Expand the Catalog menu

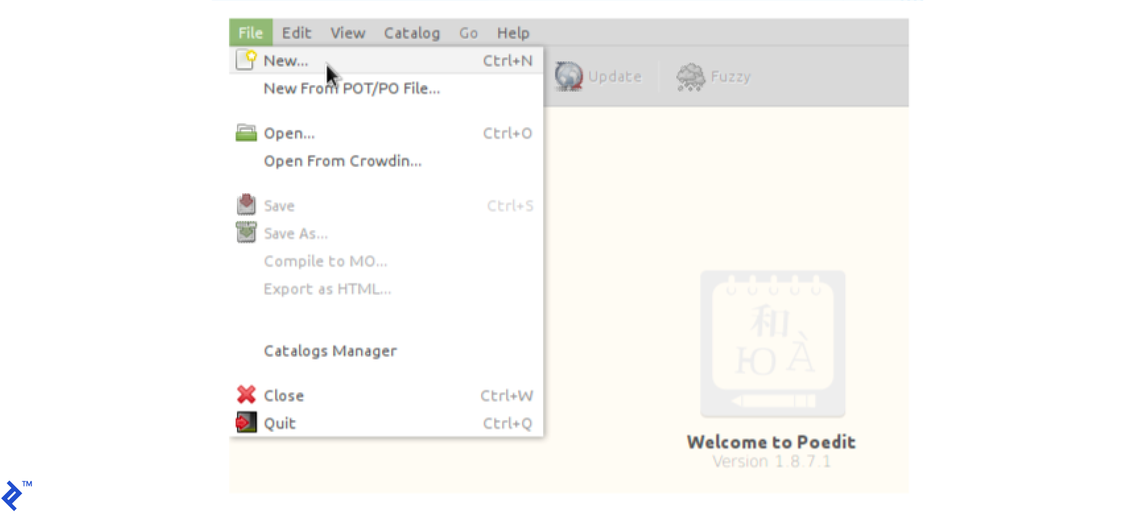(x=412, y=33)
